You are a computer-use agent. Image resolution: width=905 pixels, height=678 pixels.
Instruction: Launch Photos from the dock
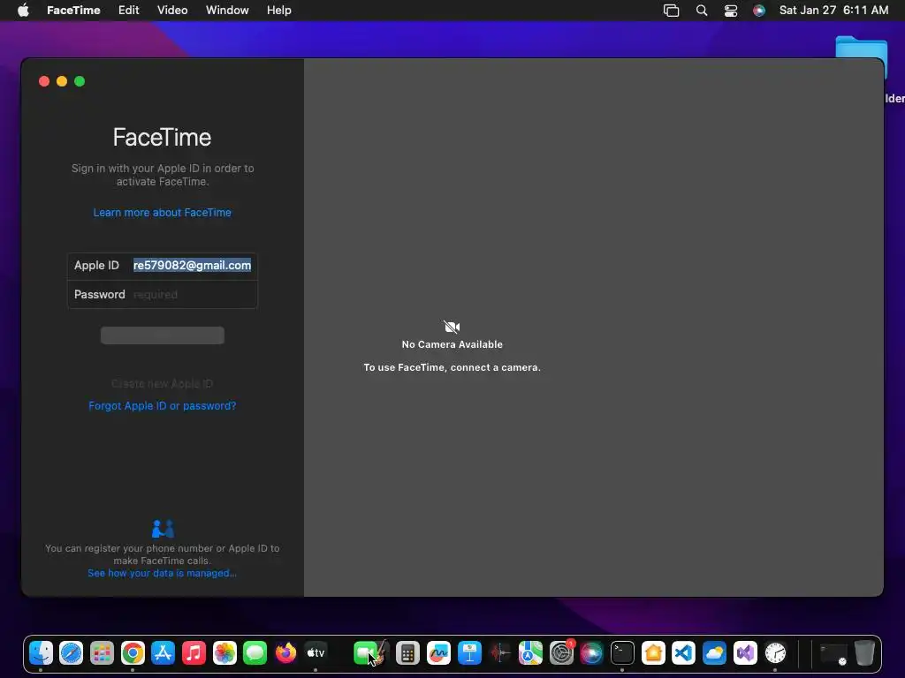pyautogui.click(x=224, y=653)
